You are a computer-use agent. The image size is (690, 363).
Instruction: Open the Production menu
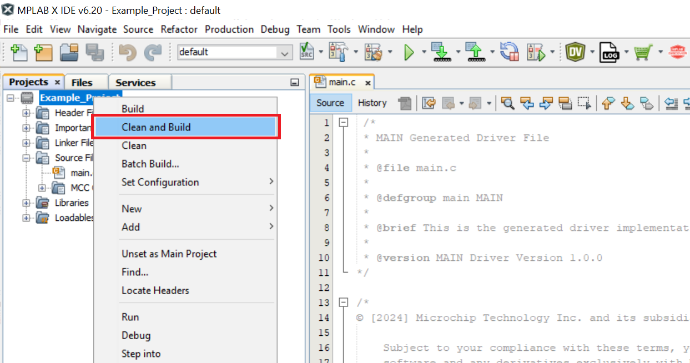pyautogui.click(x=229, y=29)
